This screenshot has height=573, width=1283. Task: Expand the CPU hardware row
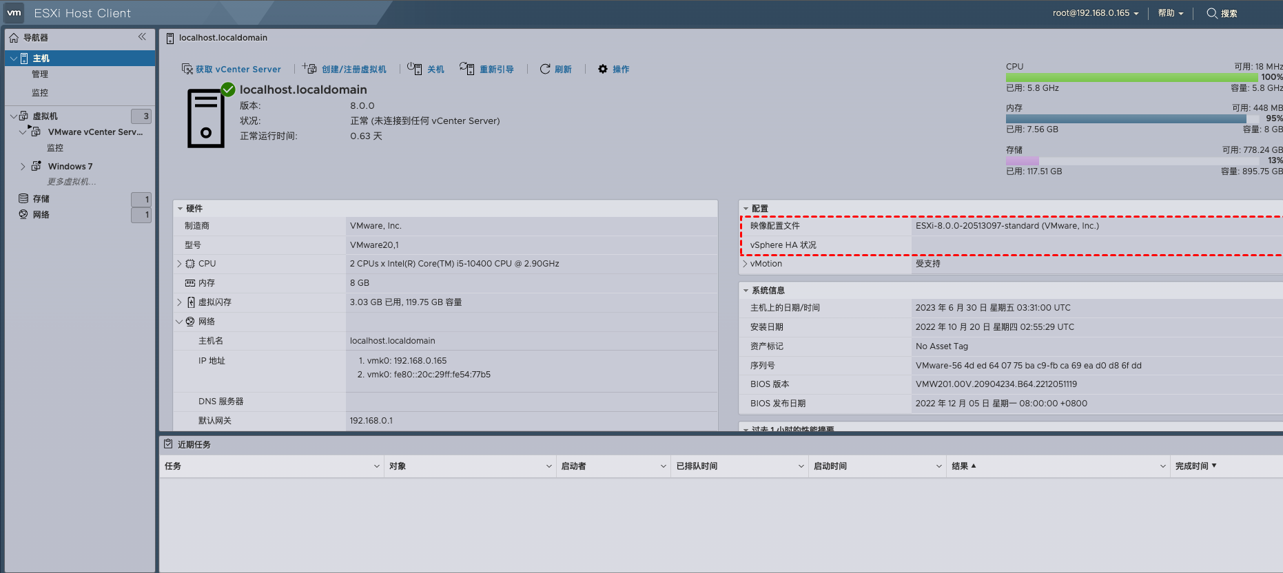180,264
